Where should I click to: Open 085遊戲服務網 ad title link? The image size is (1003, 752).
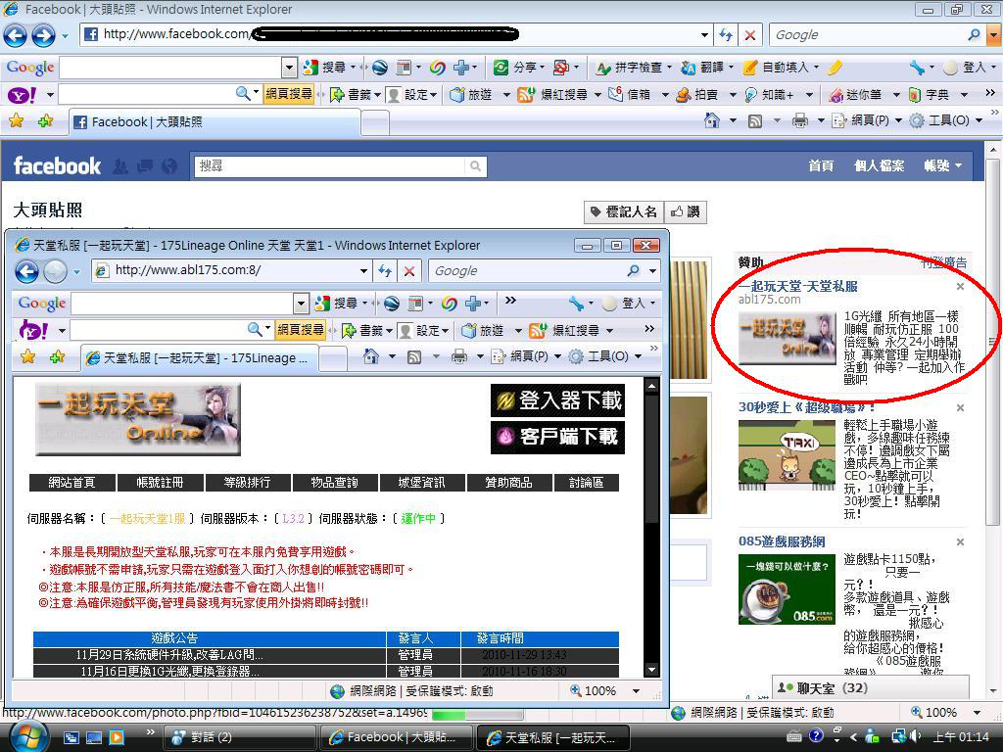tap(782, 541)
